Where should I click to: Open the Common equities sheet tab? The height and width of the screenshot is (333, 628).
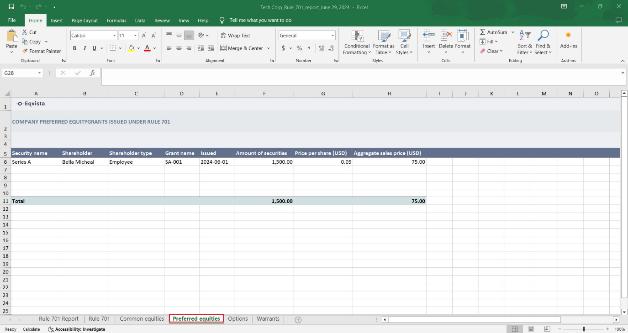(142, 319)
